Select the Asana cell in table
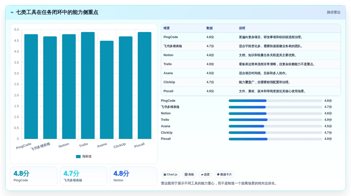 click(x=168, y=73)
